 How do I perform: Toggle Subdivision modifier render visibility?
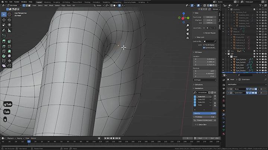click(x=256, y=93)
